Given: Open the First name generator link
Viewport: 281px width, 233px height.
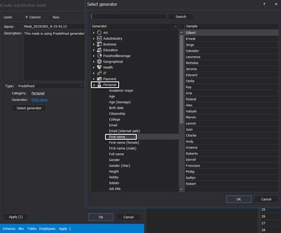Looking at the screenshot, I should [x=39, y=100].
